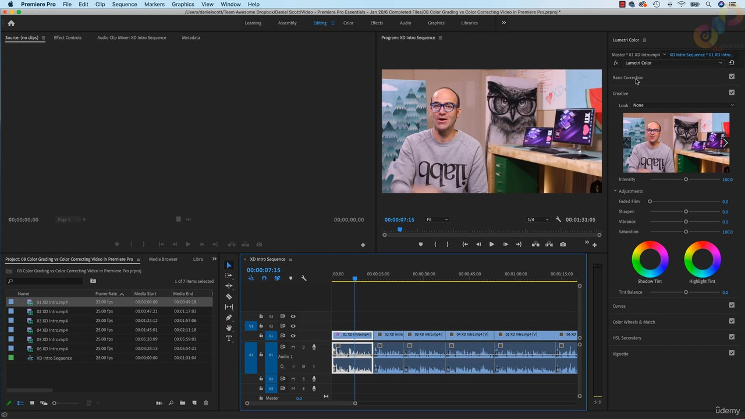Open the Media Browser tab

163,260
